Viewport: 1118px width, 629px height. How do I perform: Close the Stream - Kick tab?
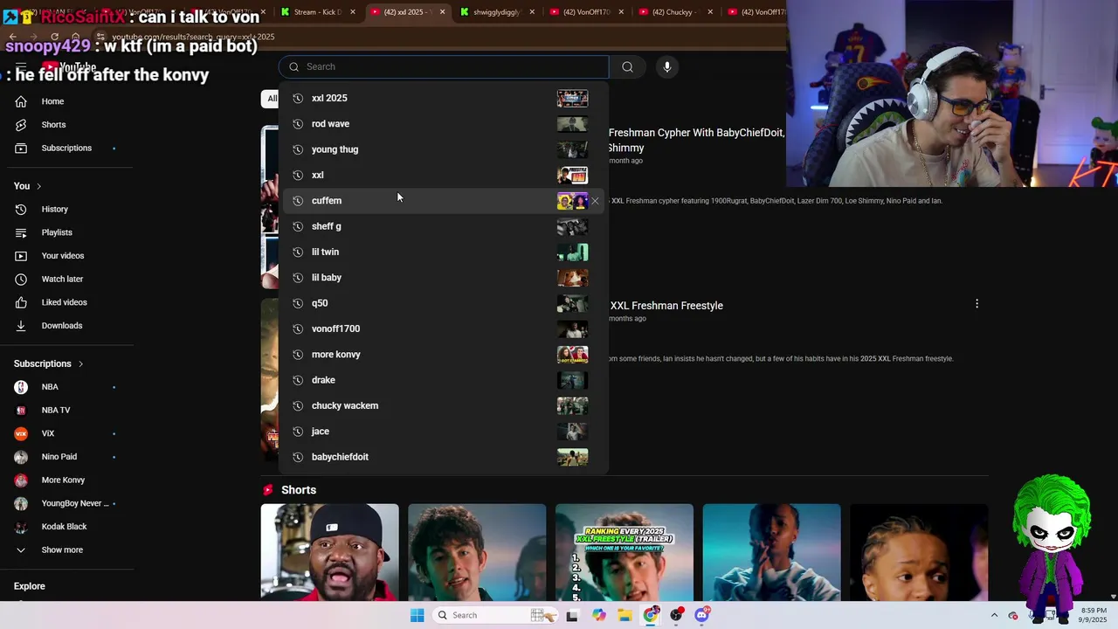coord(353,12)
